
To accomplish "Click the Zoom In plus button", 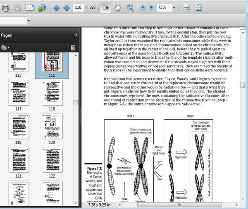I will [x=151, y=8].
